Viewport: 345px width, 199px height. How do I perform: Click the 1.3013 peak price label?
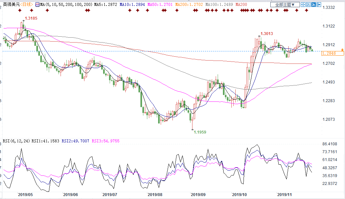tap(266, 34)
